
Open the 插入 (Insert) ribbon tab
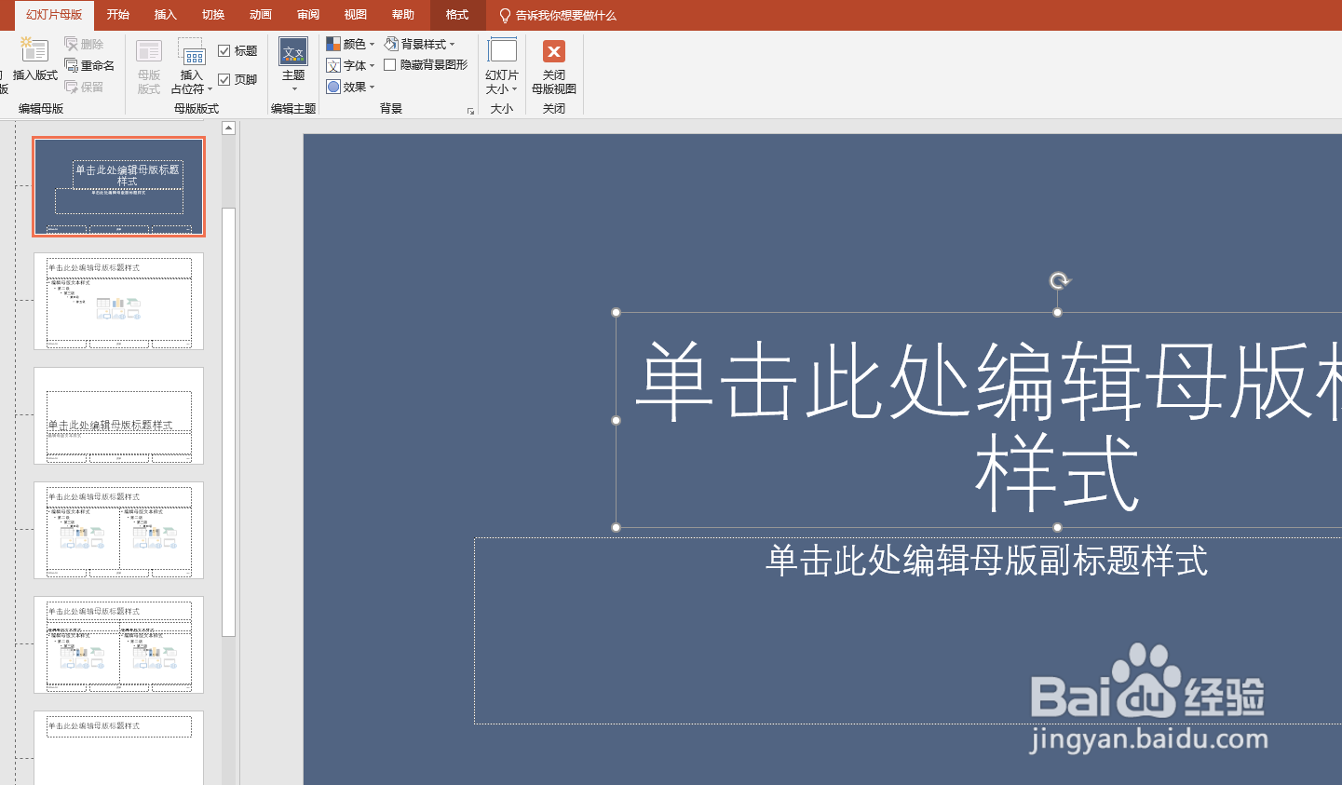point(165,15)
